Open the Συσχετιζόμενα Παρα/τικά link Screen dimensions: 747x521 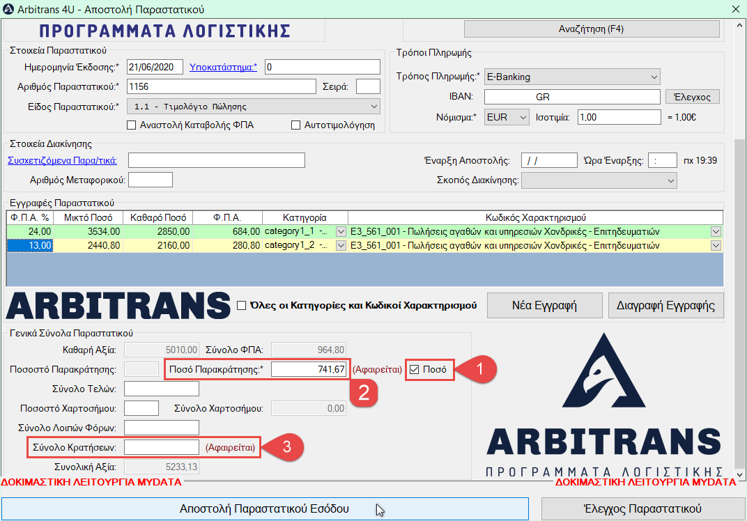pos(63,160)
